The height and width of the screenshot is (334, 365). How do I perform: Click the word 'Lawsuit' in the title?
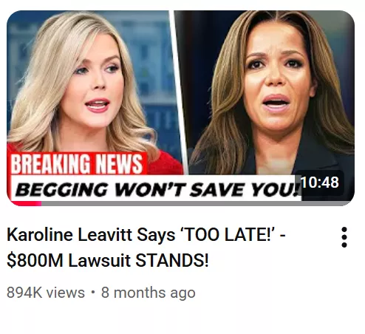click(99, 261)
